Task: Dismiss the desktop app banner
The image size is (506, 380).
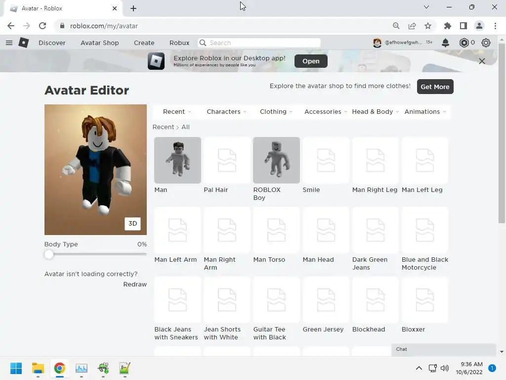Action: pyautogui.click(x=482, y=61)
